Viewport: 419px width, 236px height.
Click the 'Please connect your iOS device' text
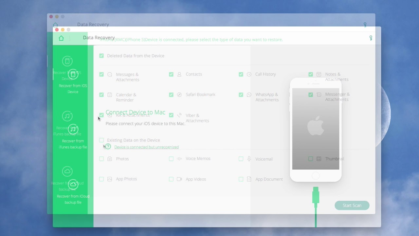145,124
